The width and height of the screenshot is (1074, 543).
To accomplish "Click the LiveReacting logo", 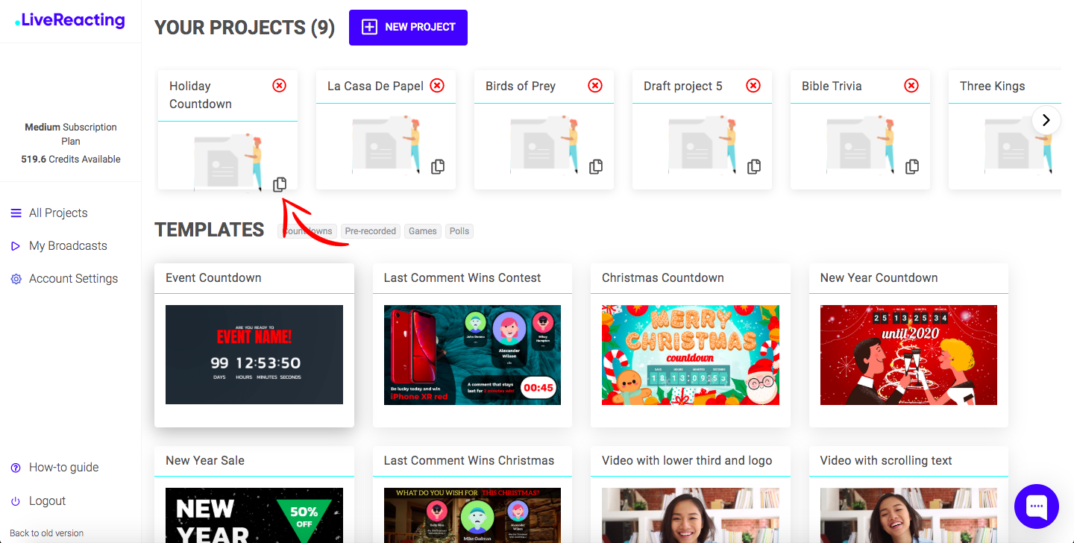I will click(70, 21).
